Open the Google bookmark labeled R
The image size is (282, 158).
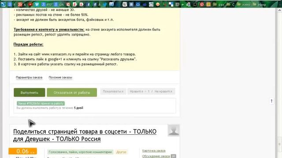click(11, 4)
